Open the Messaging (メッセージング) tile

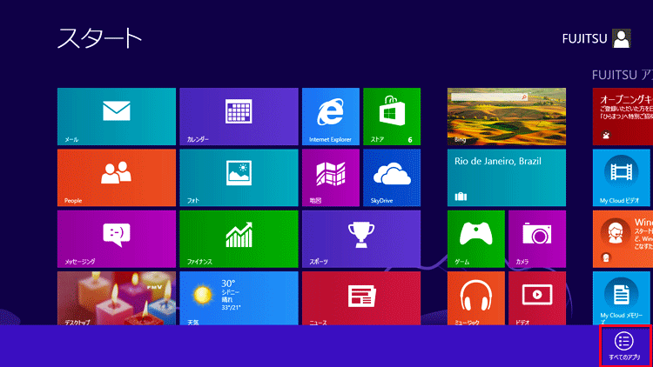coord(117,239)
